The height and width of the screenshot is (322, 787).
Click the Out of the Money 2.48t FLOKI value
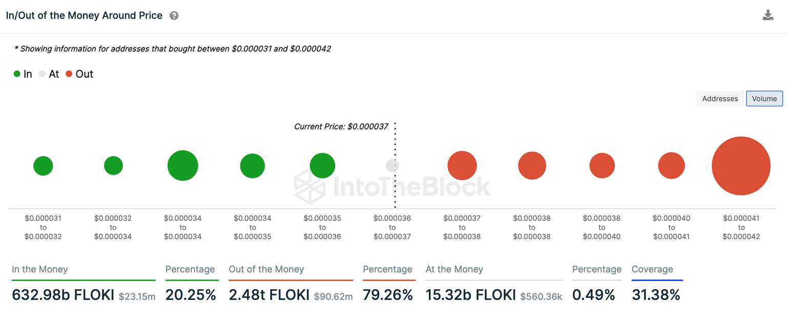click(269, 295)
